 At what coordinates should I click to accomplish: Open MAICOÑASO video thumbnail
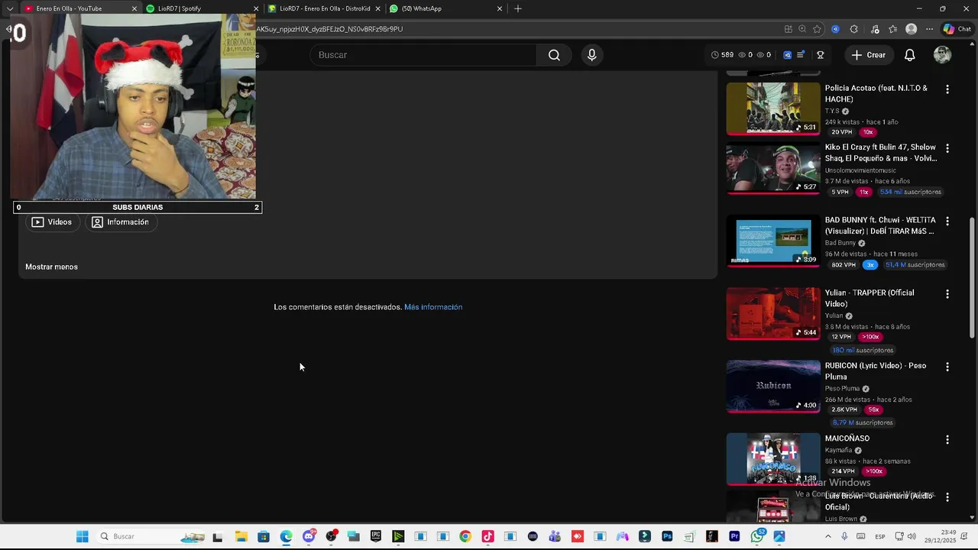tap(773, 459)
